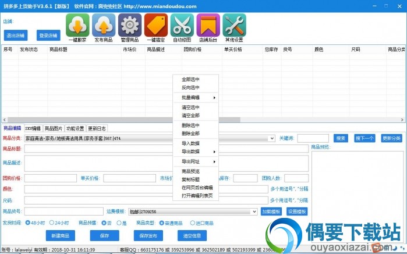Expand 导出数据 submenu

(x=196, y=151)
